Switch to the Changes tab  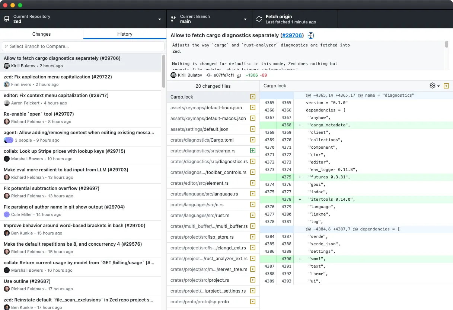click(x=41, y=33)
